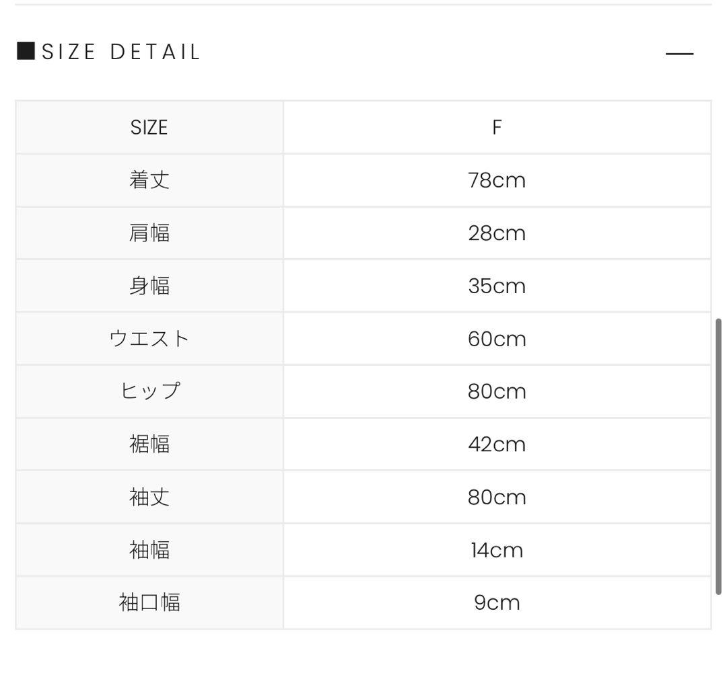Viewport: 727px width, 675px height.
Task: Select the 袖口幅 cuff width row
Action: coord(148,602)
